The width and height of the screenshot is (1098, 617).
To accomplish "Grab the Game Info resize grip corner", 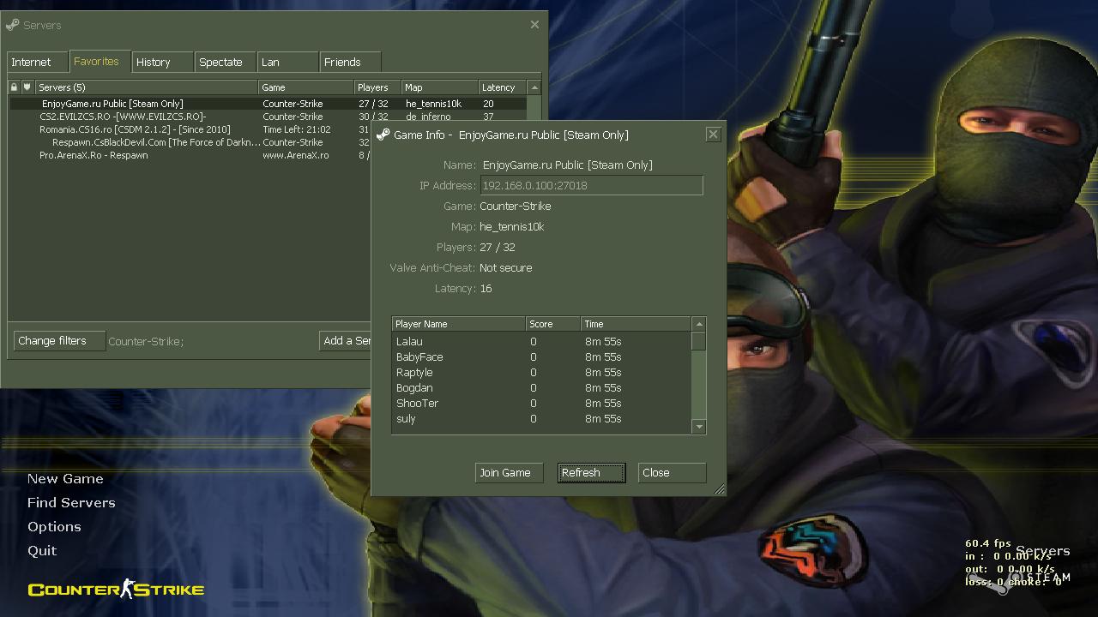I will click(x=719, y=489).
